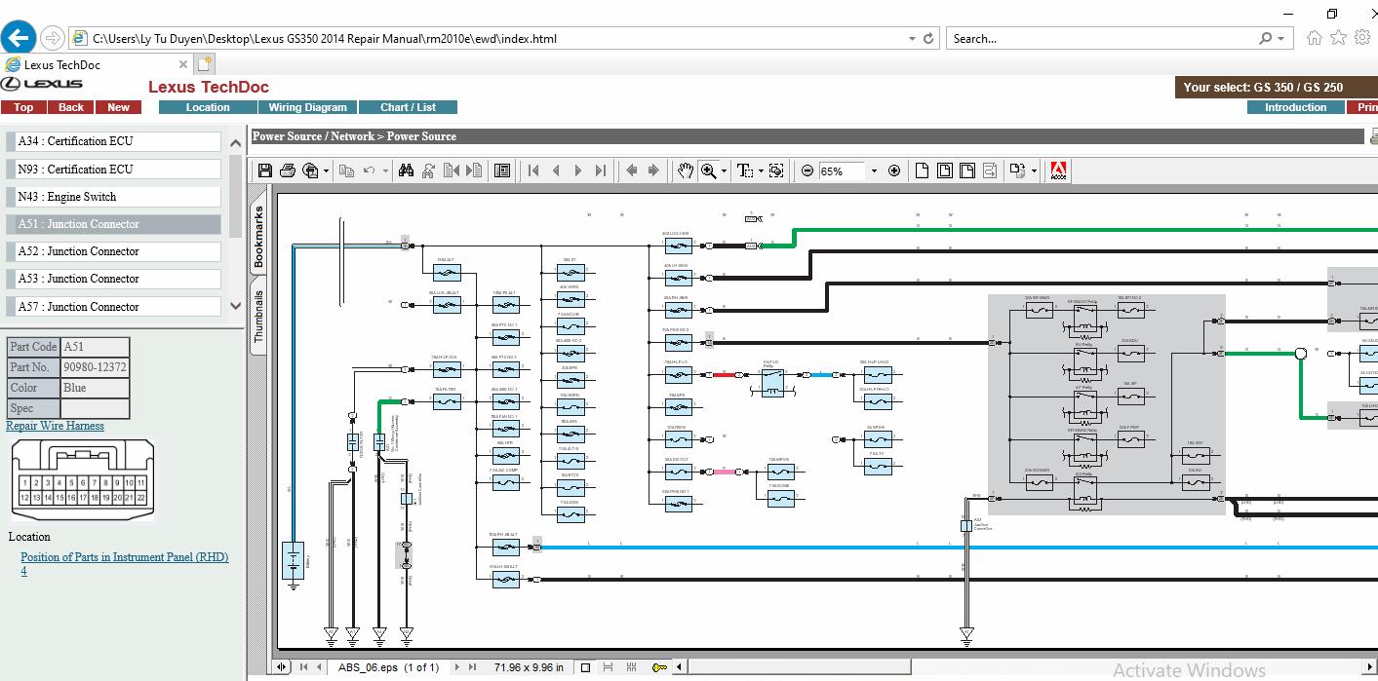This screenshot has width=1378, height=681.
Task: Click the parts list scroll up arrow
Action: tap(235, 143)
